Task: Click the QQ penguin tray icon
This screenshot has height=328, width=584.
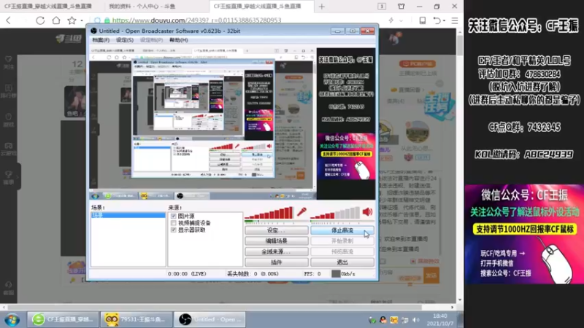Action: click(x=383, y=320)
